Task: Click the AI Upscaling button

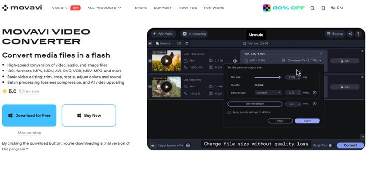Action: pos(194,34)
